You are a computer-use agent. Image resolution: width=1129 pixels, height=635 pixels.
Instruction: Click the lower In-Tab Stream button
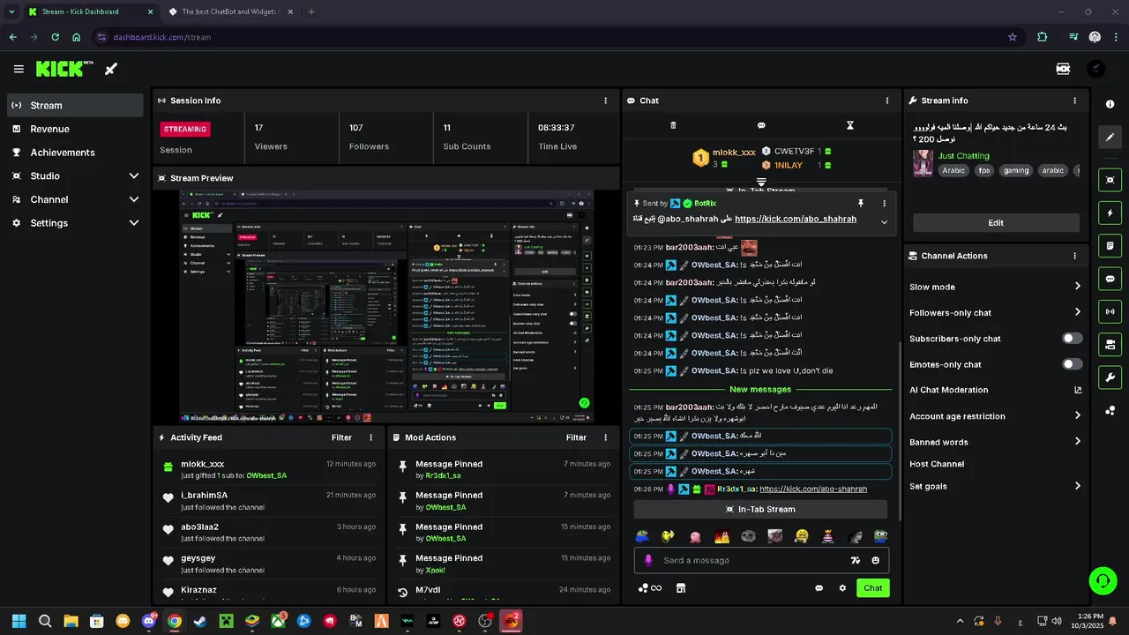[x=760, y=509]
